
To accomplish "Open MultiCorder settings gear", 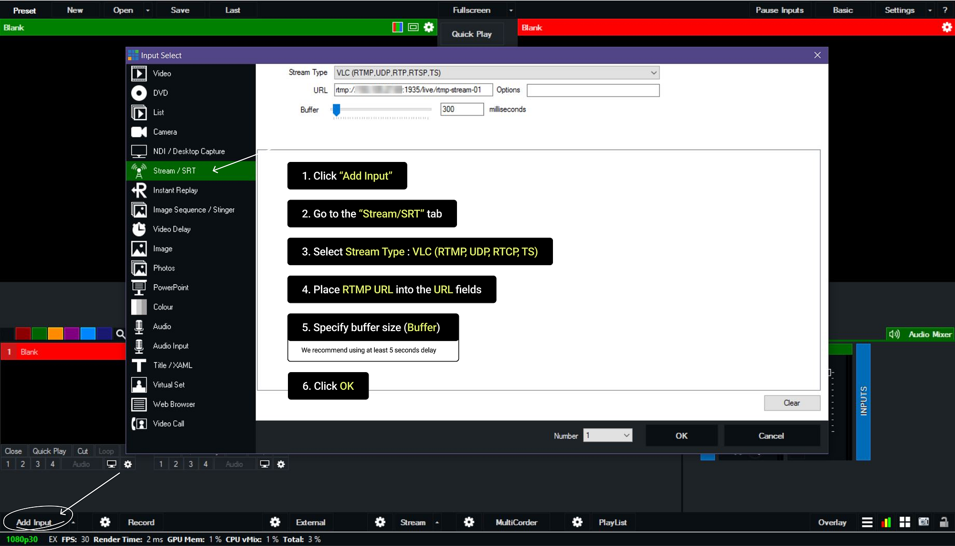I will click(x=469, y=522).
